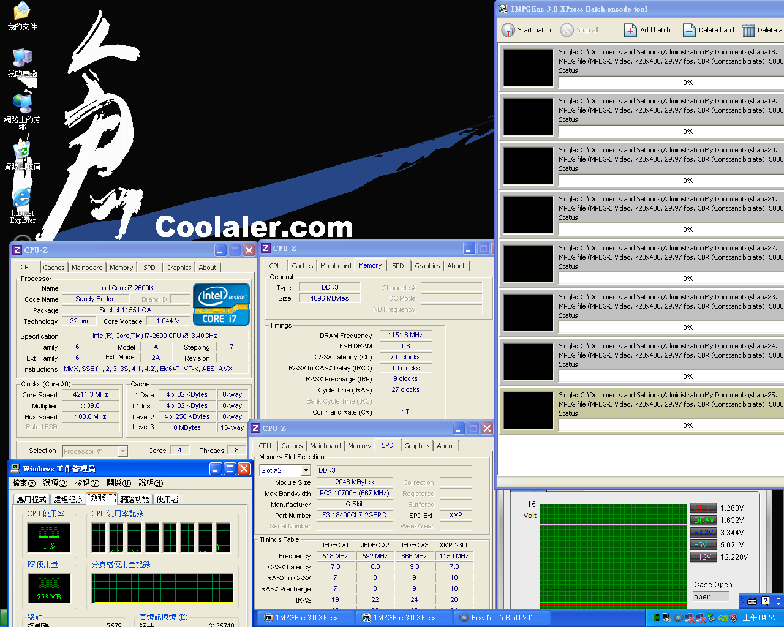
Task: Open Graphics tab in CPU-Z Memory window
Action: pos(428,266)
